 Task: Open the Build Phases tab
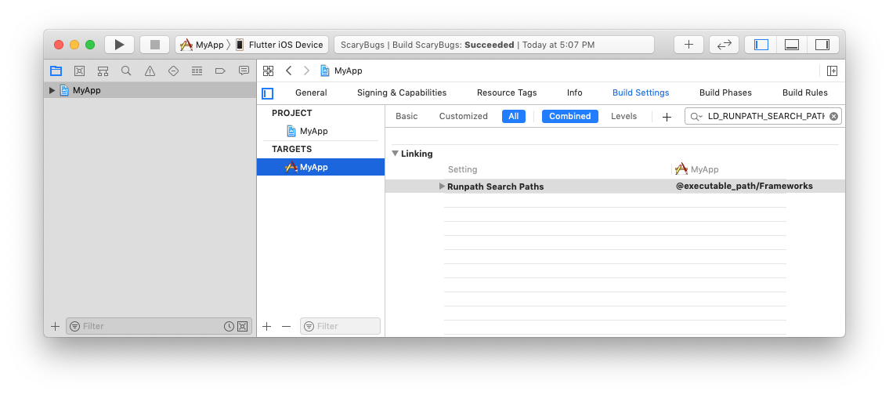coord(725,92)
